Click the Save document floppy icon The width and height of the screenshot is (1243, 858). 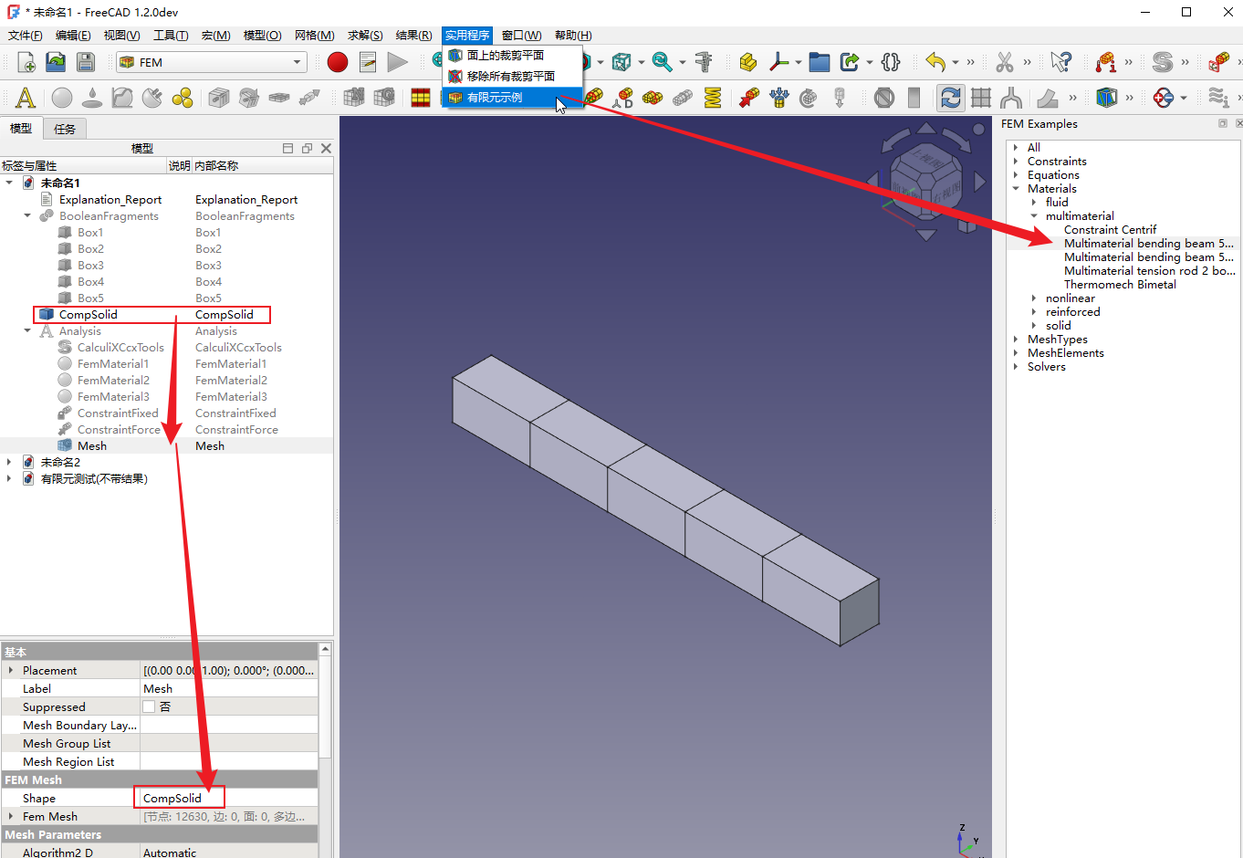coord(85,62)
